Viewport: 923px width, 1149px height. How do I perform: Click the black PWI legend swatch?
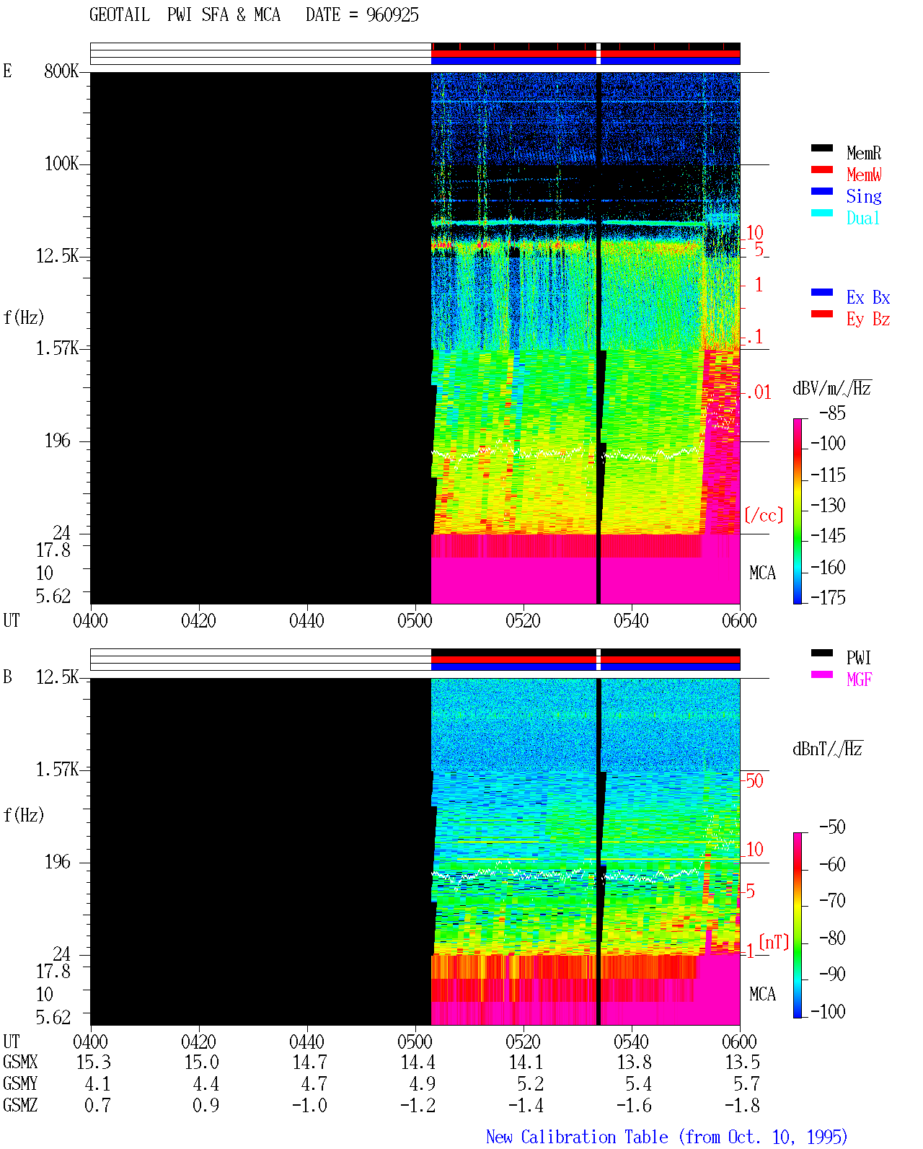tap(822, 653)
